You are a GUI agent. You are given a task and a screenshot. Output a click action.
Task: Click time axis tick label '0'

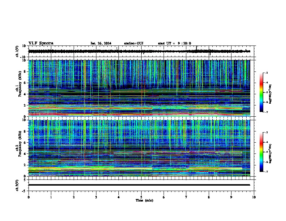(29, 197)
